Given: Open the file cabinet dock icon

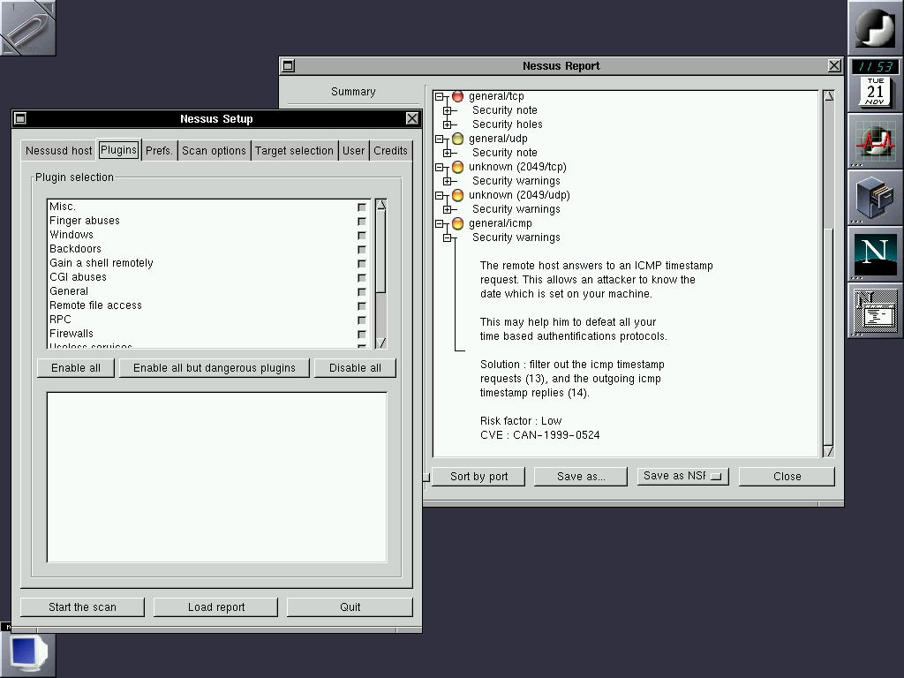Looking at the screenshot, I should click(x=875, y=197).
